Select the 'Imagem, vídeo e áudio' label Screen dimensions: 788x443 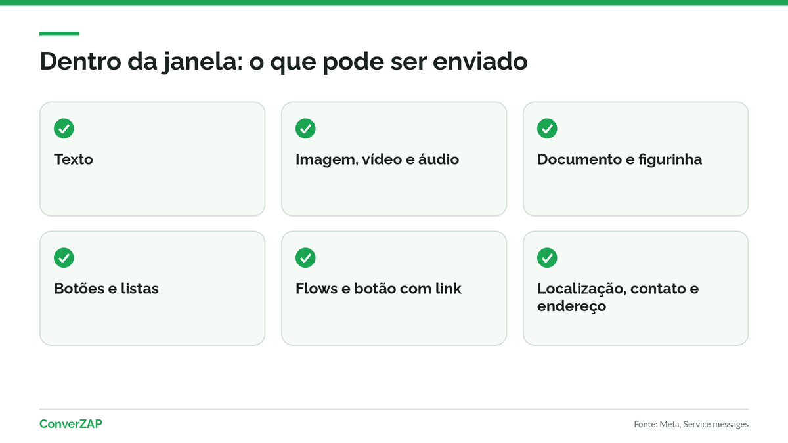[x=377, y=159]
